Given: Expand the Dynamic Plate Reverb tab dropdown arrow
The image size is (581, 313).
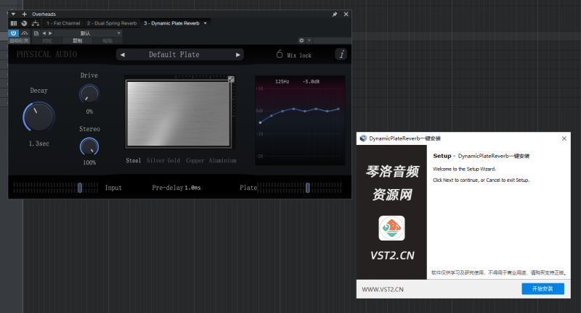Looking at the screenshot, I should tap(206, 23).
